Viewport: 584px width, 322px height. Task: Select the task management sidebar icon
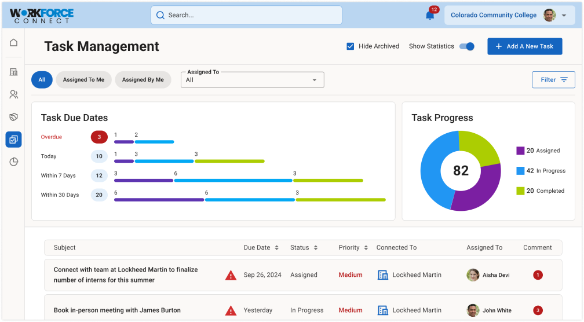pos(14,140)
